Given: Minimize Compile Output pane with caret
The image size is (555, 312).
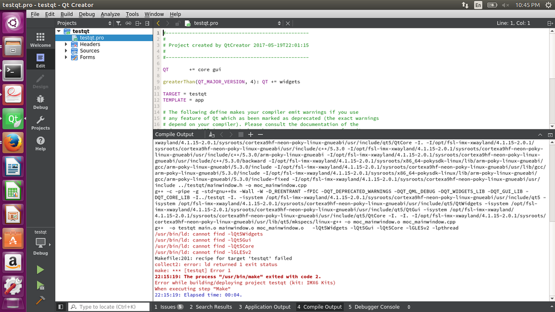Looking at the screenshot, I should [x=540, y=135].
